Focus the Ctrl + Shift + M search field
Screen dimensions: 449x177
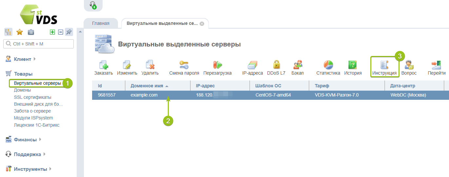pyautogui.click(x=38, y=44)
